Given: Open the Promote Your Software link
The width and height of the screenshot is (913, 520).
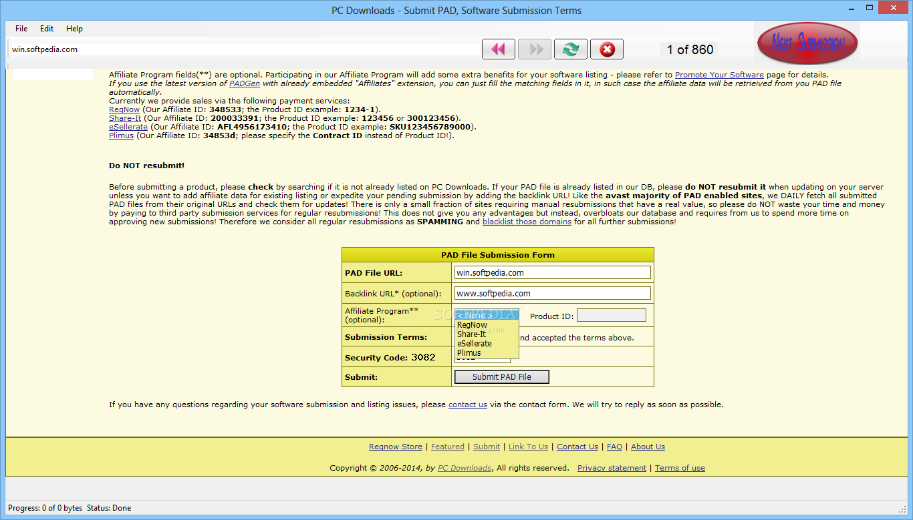Looking at the screenshot, I should [x=719, y=75].
